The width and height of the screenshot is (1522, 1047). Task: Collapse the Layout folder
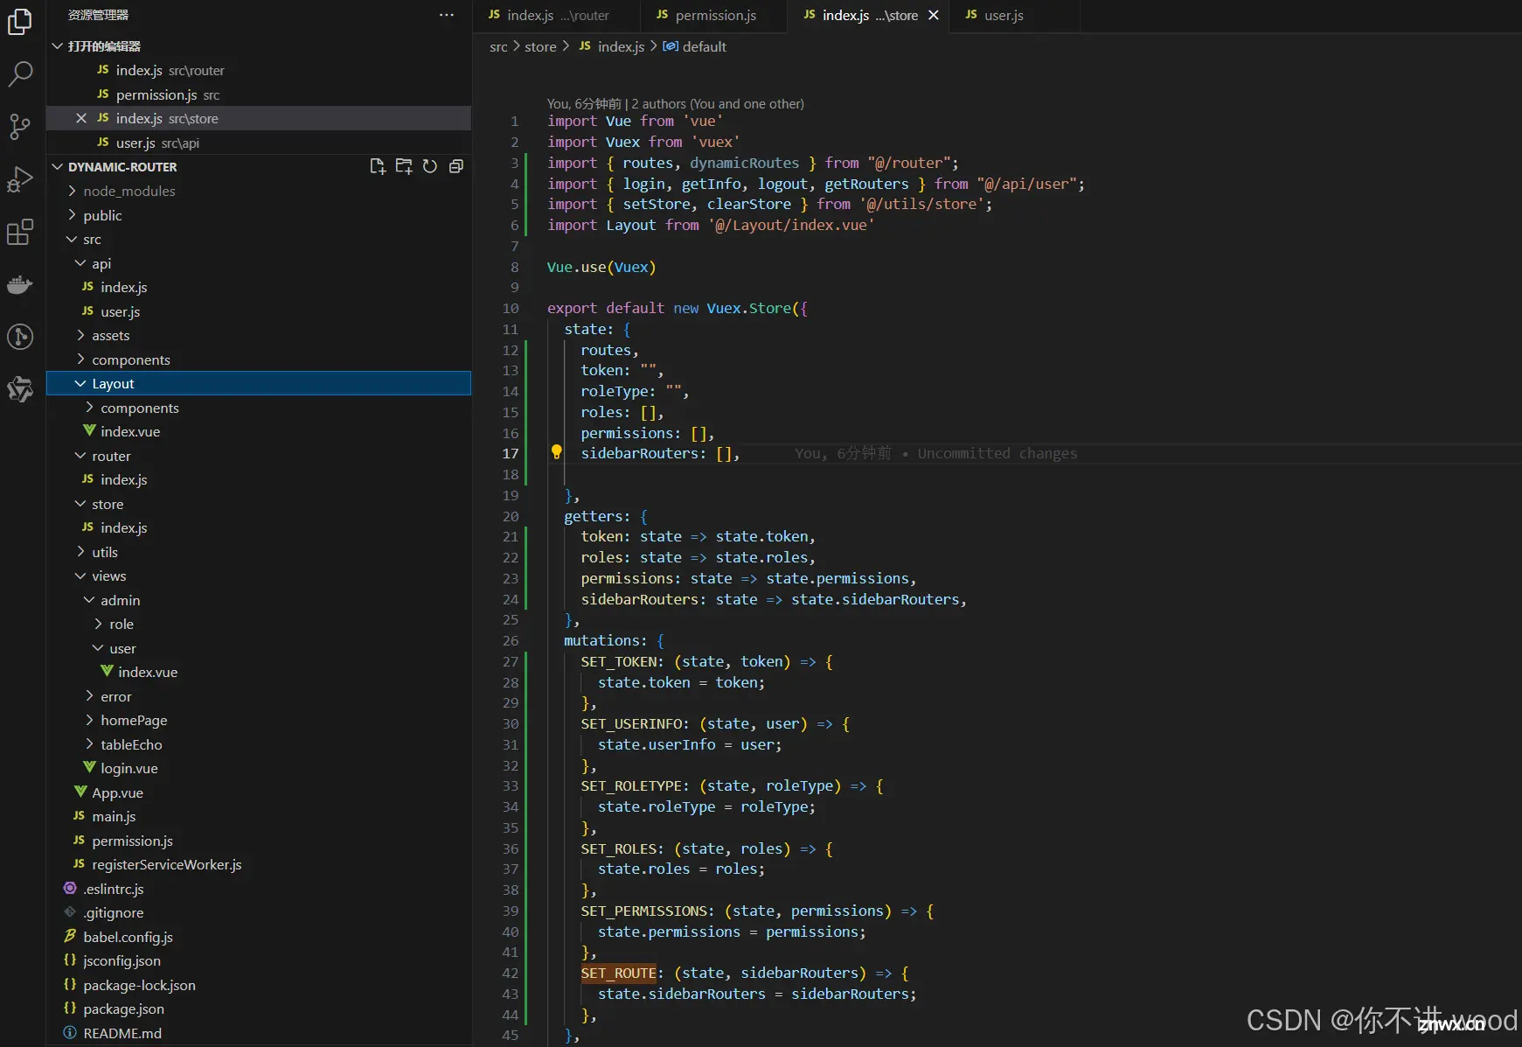pyautogui.click(x=259, y=383)
